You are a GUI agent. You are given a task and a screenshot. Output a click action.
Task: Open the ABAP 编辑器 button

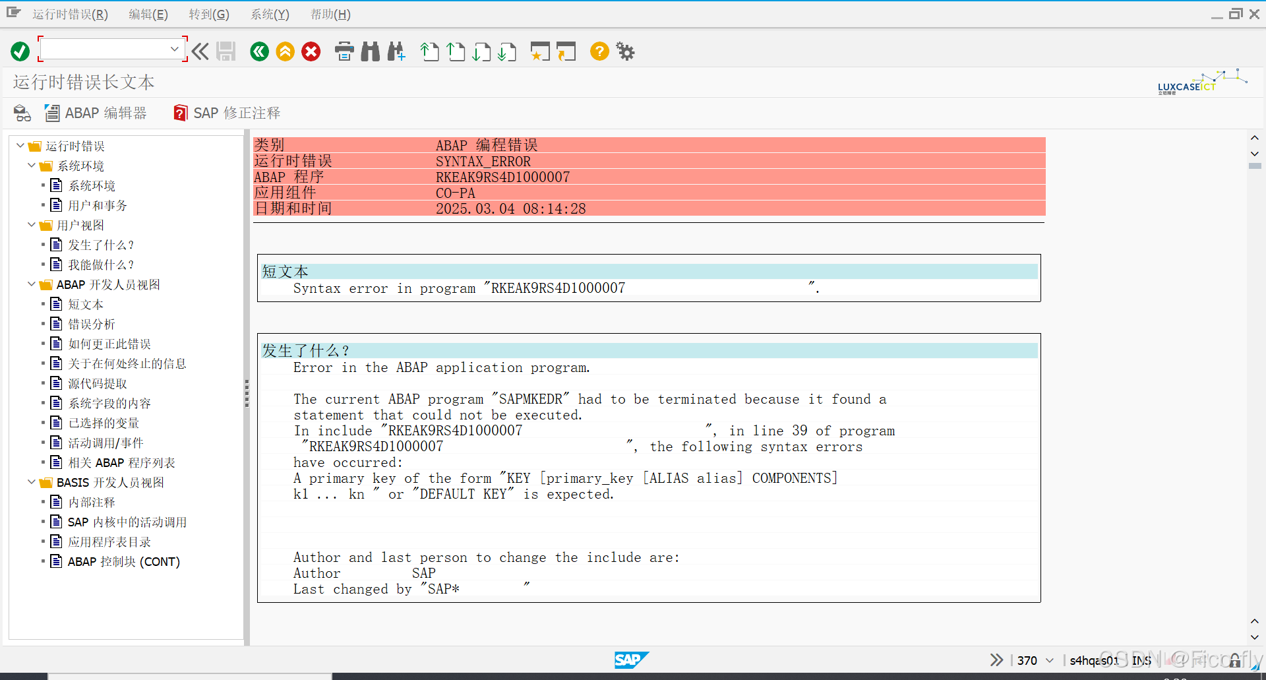click(96, 113)
